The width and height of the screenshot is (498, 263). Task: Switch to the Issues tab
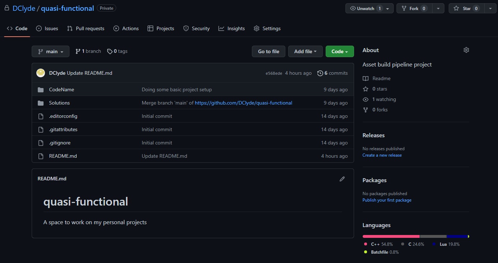click(x=47, y=28)
